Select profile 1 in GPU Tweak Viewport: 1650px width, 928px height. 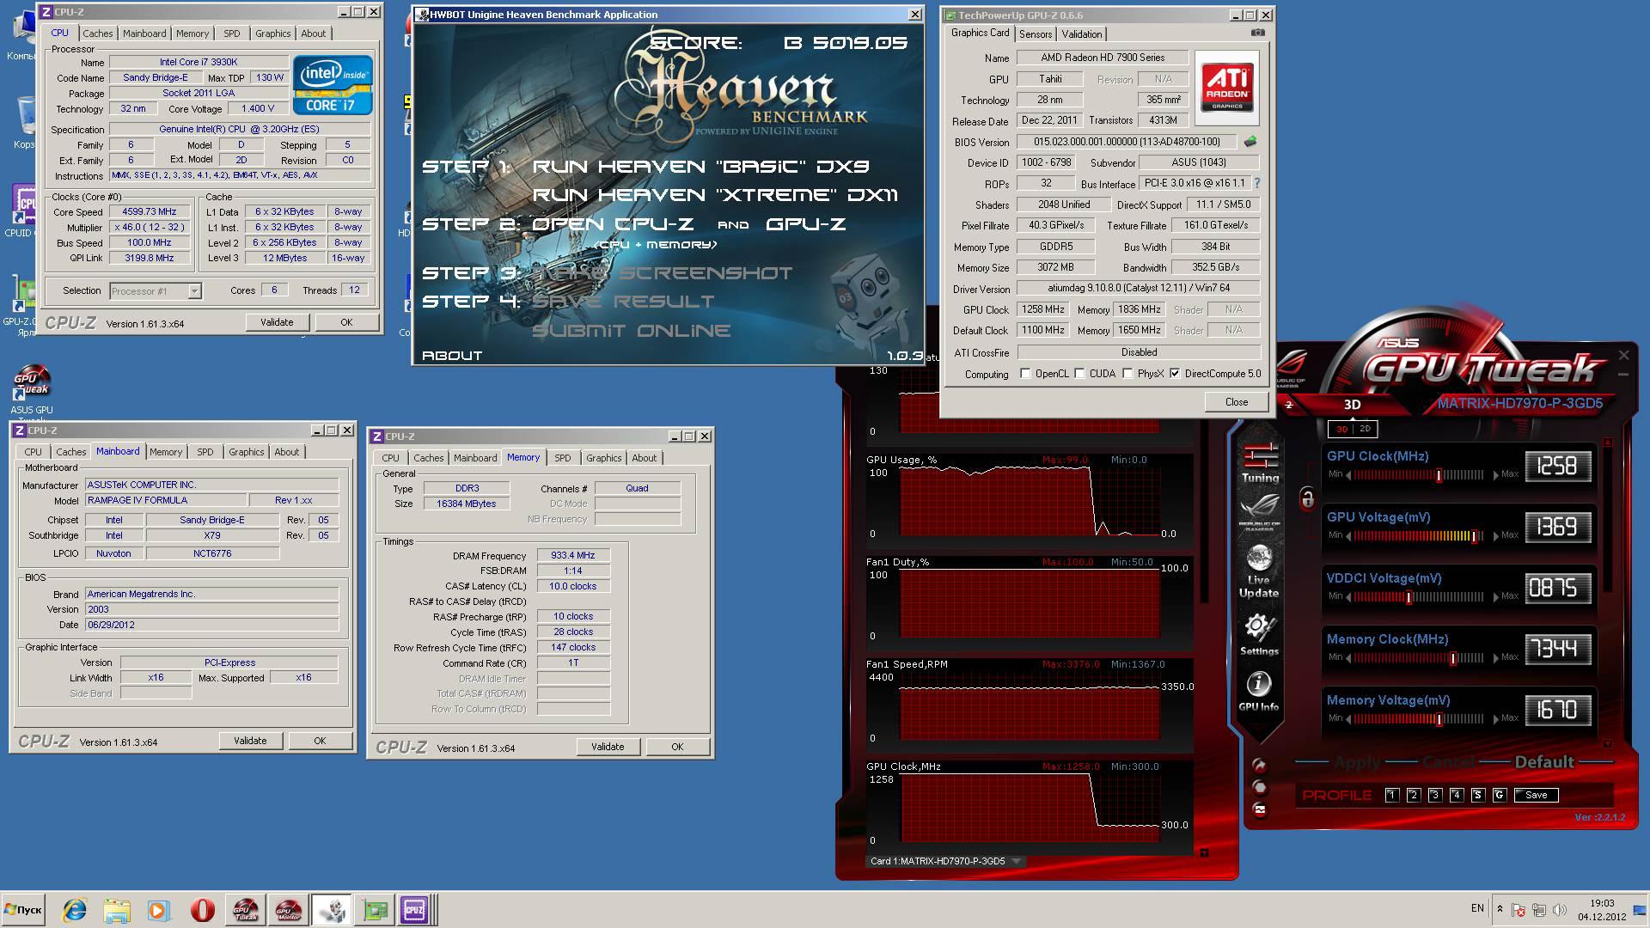pos(1392,795)
